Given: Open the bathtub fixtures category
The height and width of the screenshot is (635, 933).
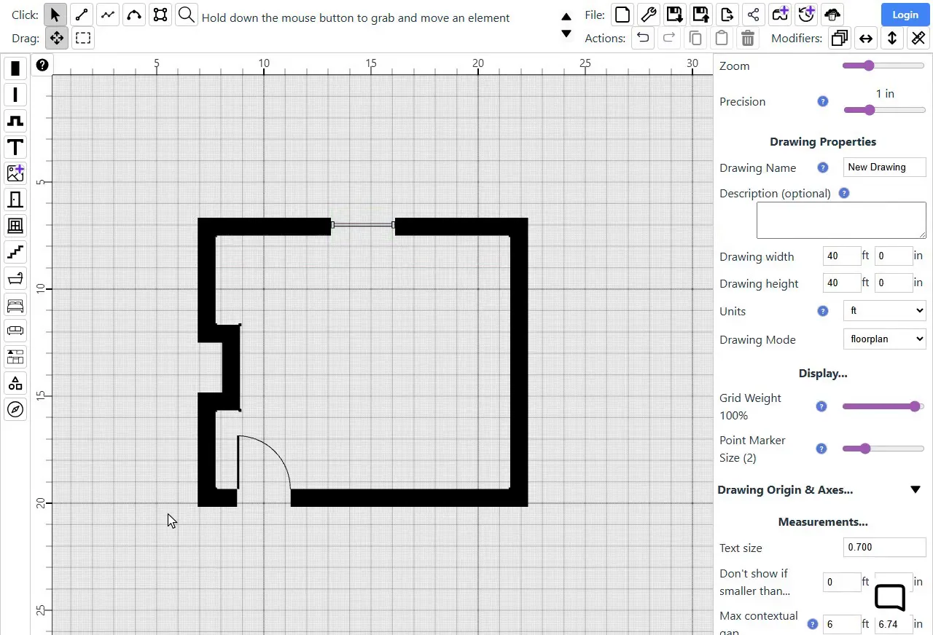Looking at the screenshot, I should pos(15,278).
